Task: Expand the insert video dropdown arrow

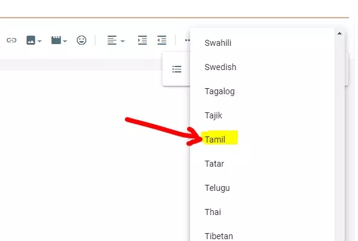Action: (65, 41)
